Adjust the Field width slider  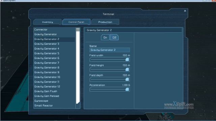coord(109,59)
